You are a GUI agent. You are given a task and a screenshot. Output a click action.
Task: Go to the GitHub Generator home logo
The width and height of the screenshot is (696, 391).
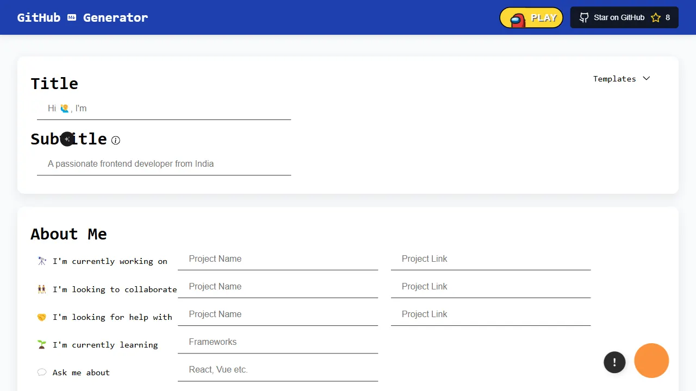[83, 17]
